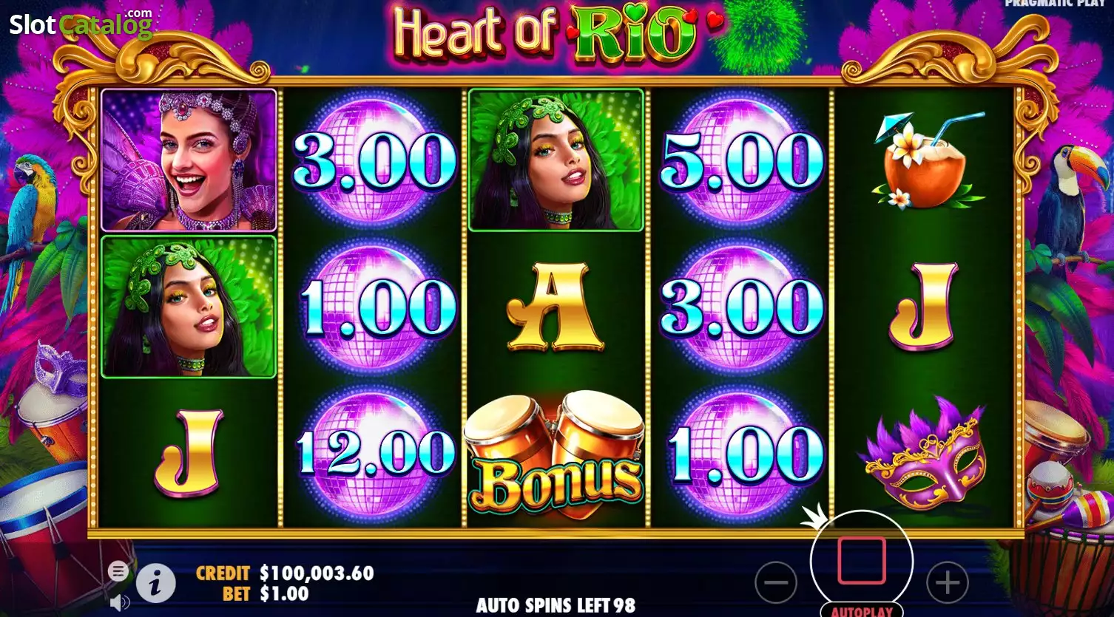
Task: Click the golden A symbol
Action: click(556, 307)
